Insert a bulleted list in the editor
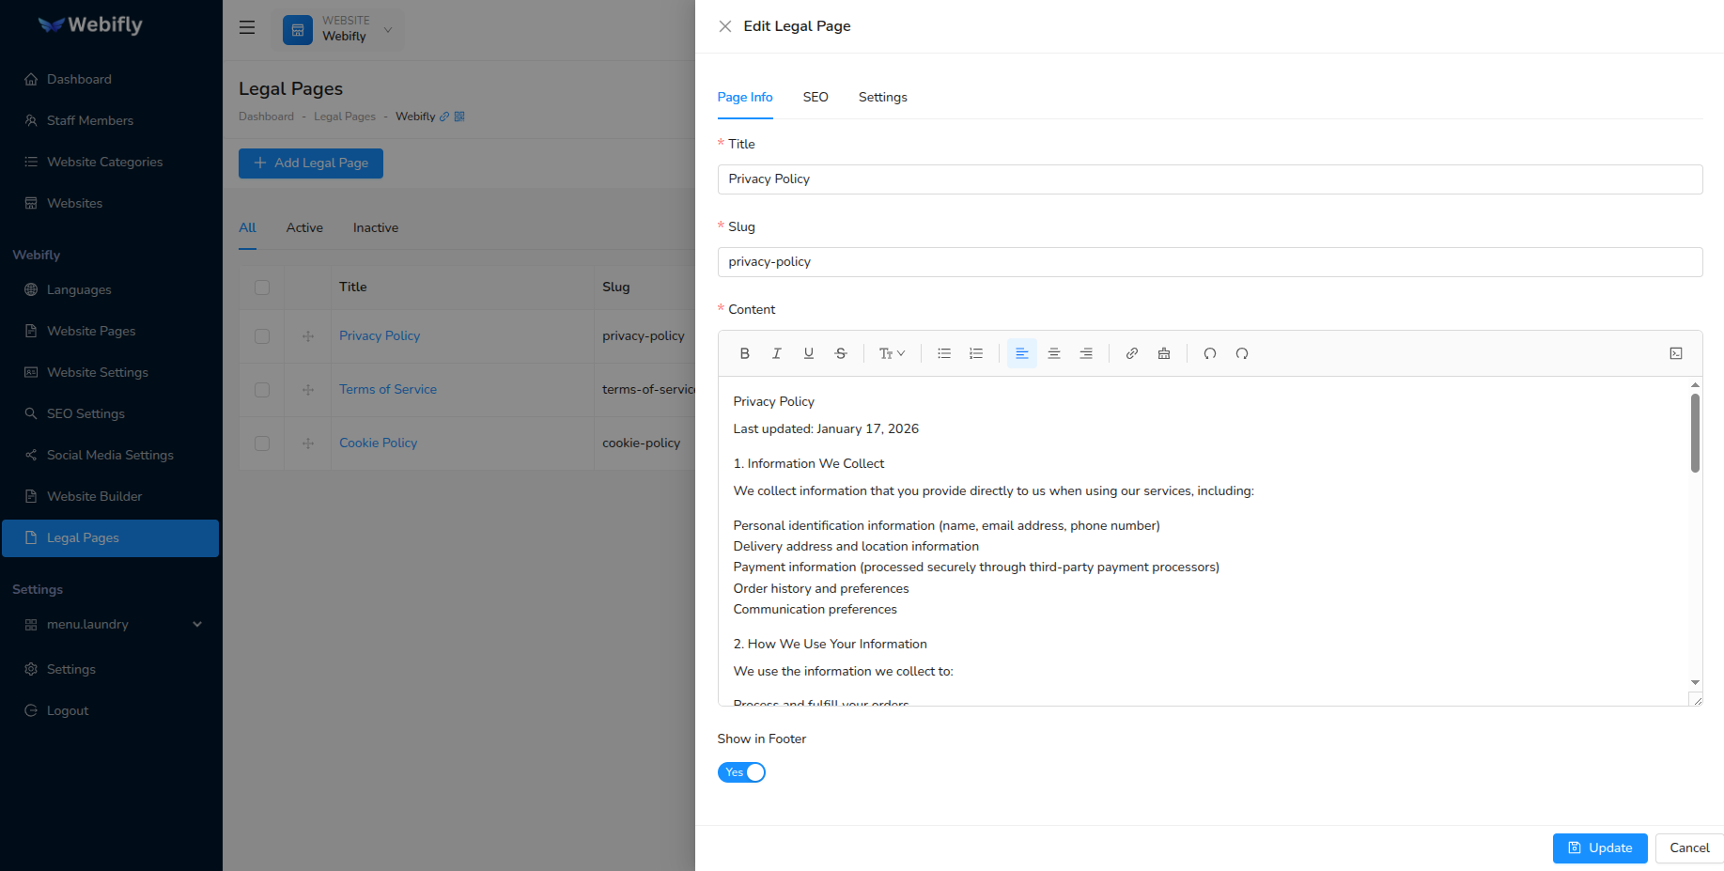This screenshot has width=1724, height=871. 944,353
